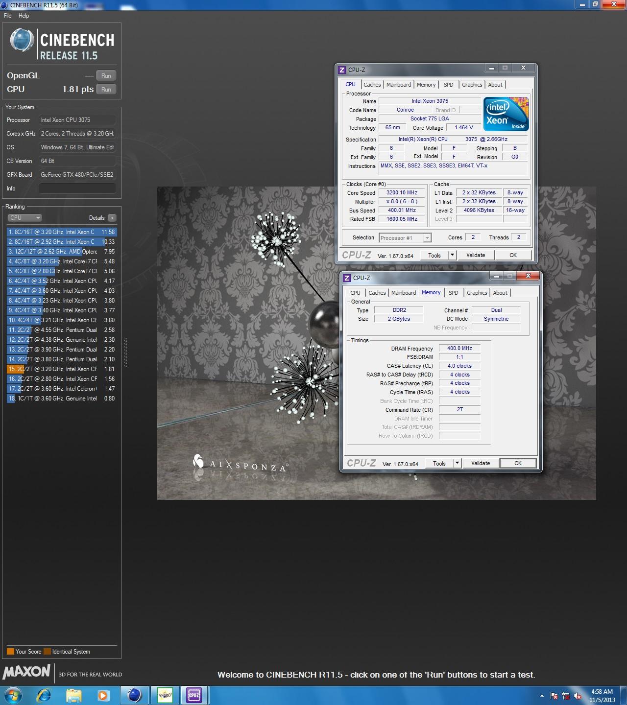The height and width of the screenshot is (705, 627).
Task: Click the Intel Xeon inside logo
Action: pos(506,114)
